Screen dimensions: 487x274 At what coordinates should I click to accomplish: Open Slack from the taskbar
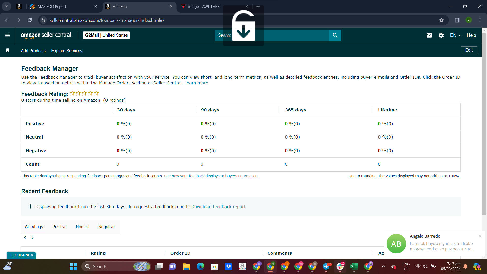pyautogui.click(x=340, y=266)
